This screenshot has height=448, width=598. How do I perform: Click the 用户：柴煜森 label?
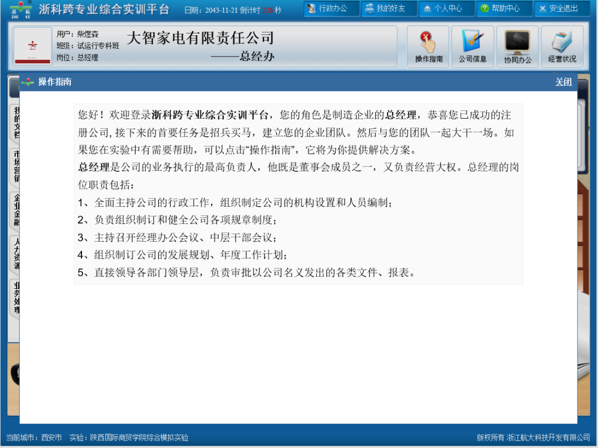click(78, 34)
